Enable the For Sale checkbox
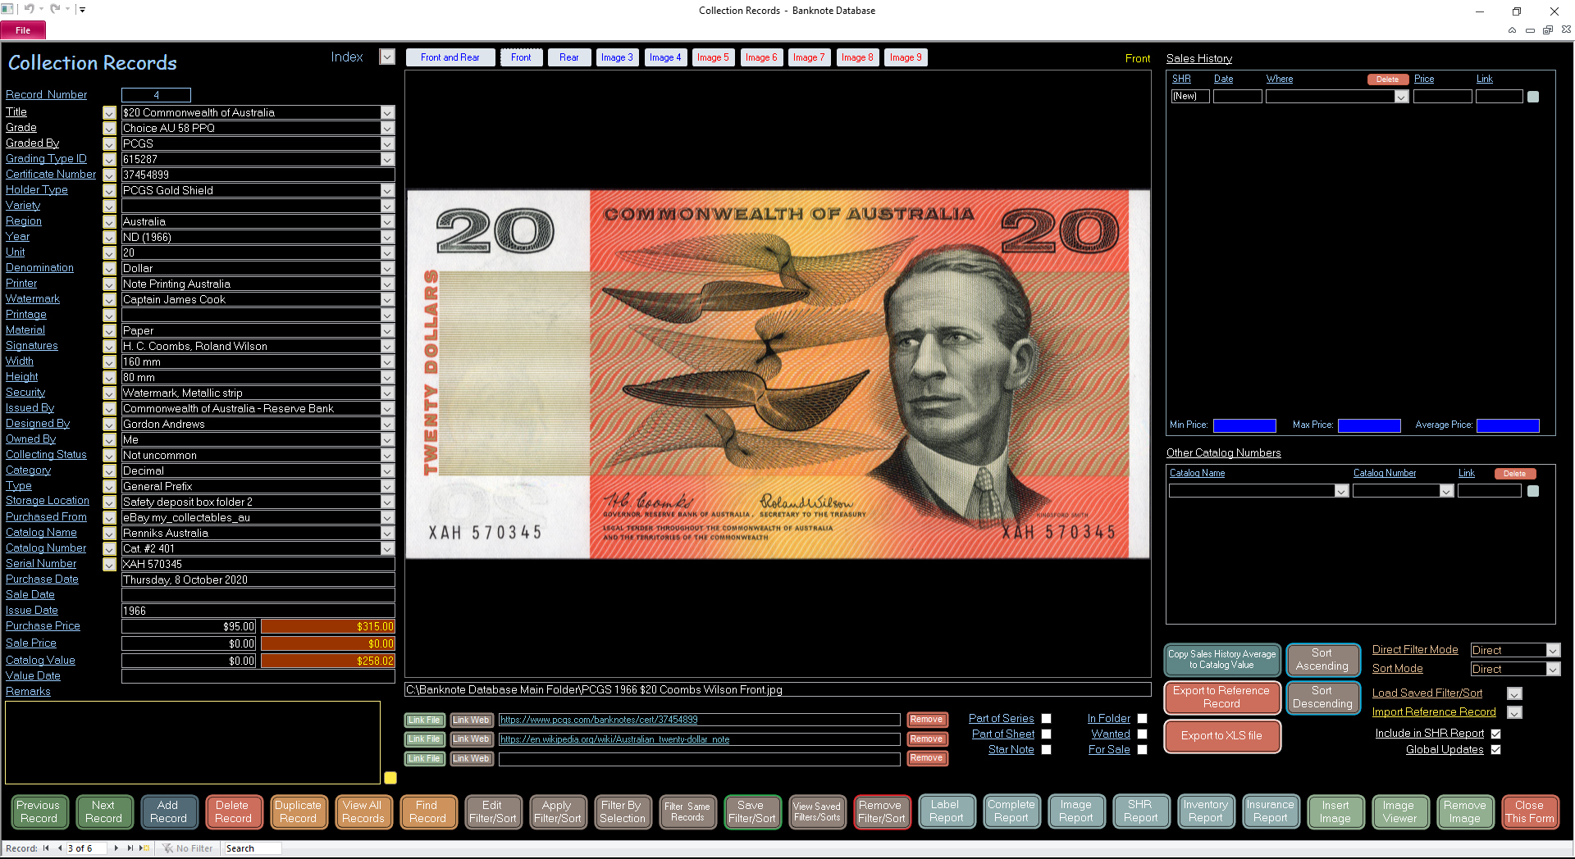1575x859 pixels. (x=1142, y=750)
